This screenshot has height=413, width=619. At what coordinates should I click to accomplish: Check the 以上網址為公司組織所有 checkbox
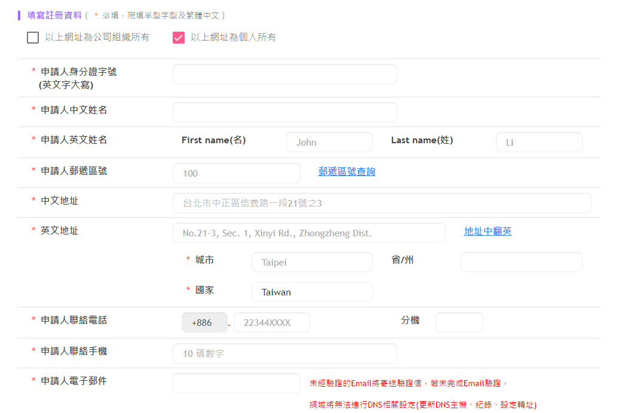pyautogui.click(x=33, y=38)
